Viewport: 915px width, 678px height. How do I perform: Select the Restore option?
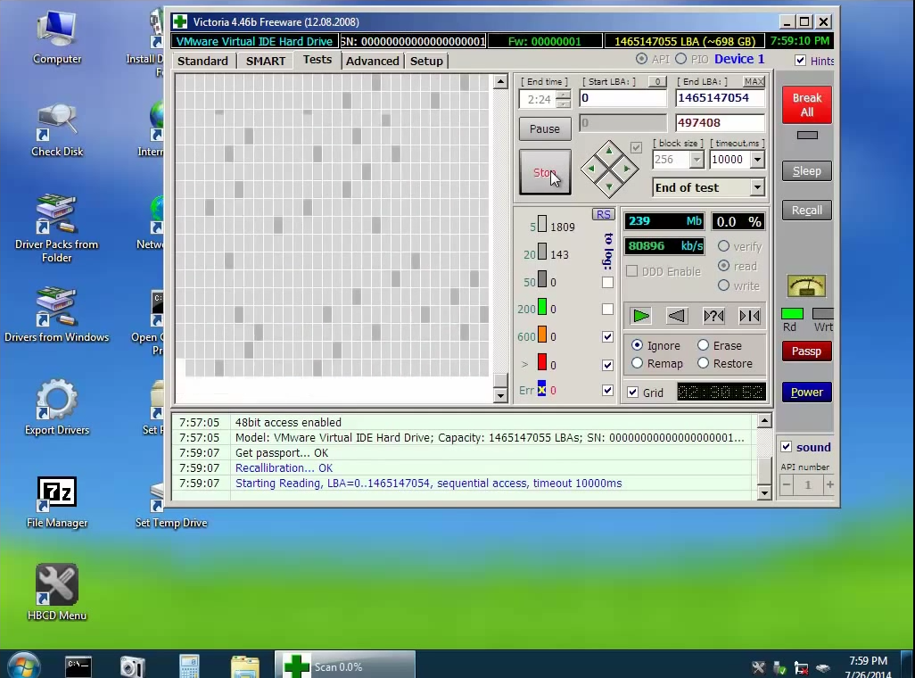coord(703,363)
